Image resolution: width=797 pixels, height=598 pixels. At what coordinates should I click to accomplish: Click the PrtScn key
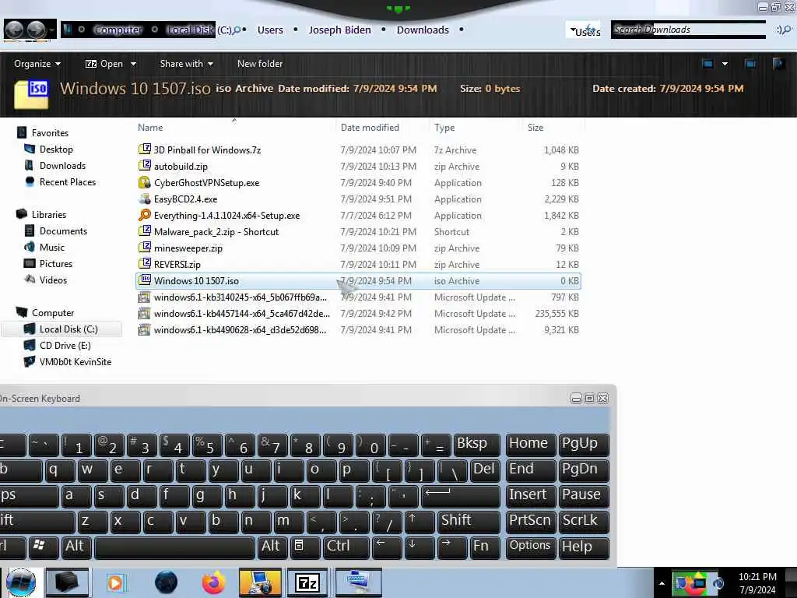point(531,522)
